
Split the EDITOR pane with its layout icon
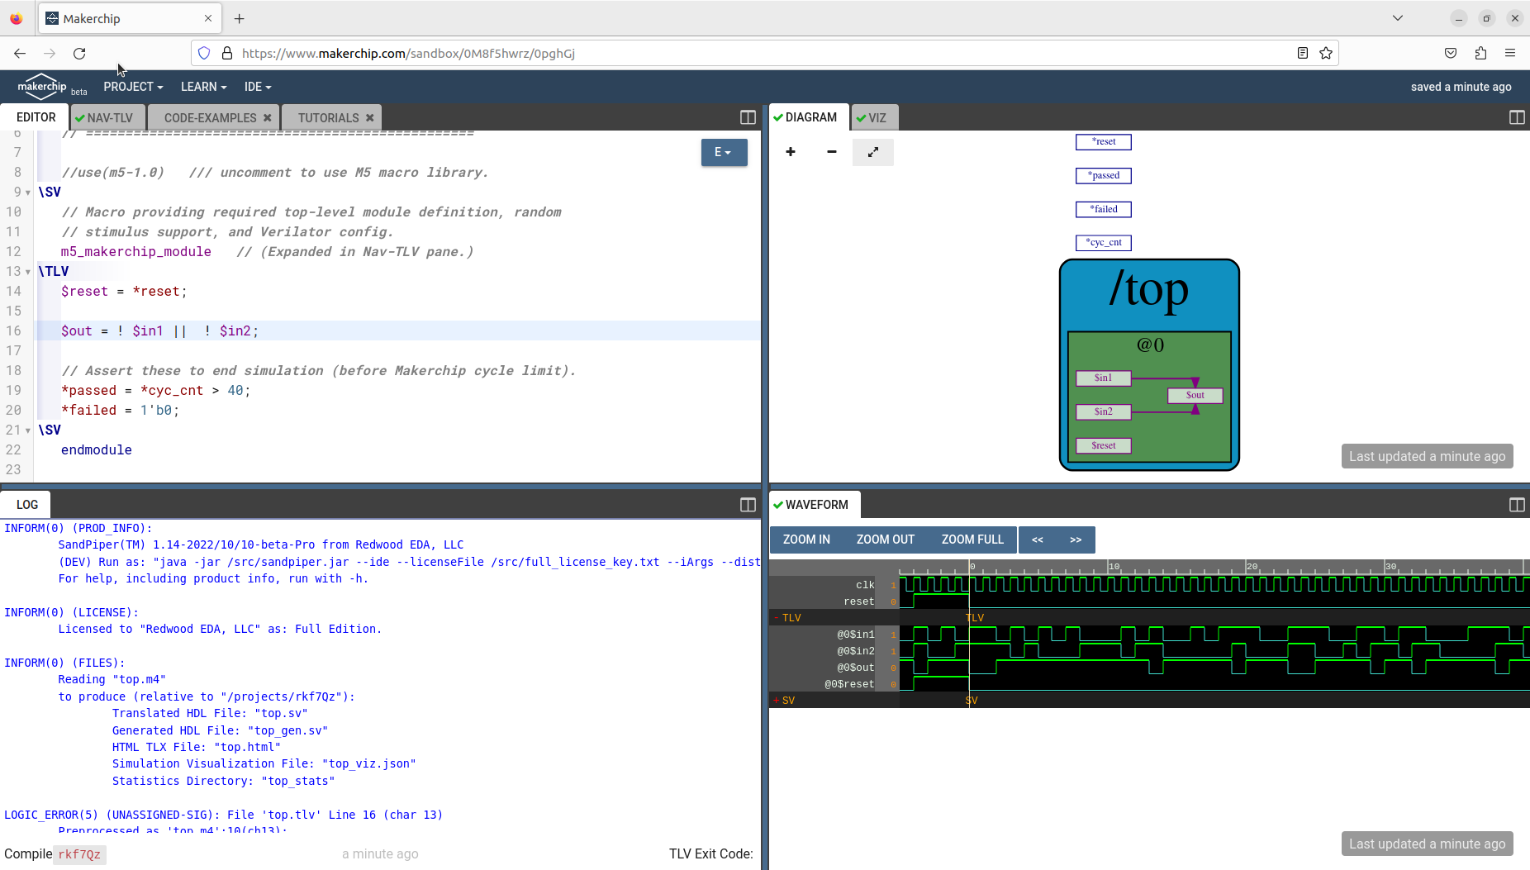coord(746,117)
